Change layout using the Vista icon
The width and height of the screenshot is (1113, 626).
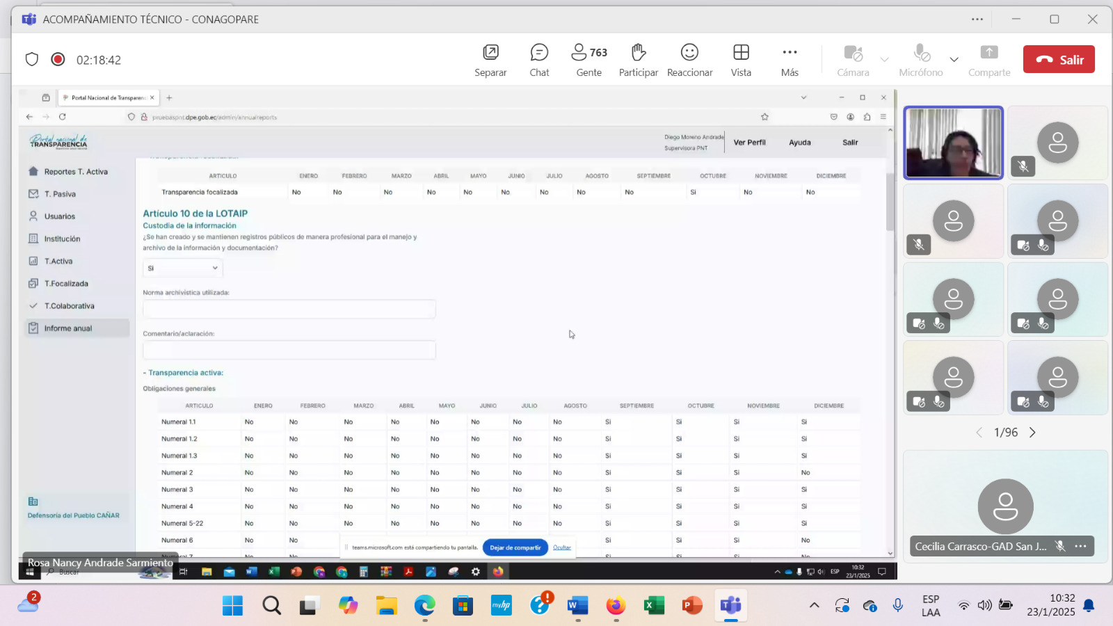(741, 54)
